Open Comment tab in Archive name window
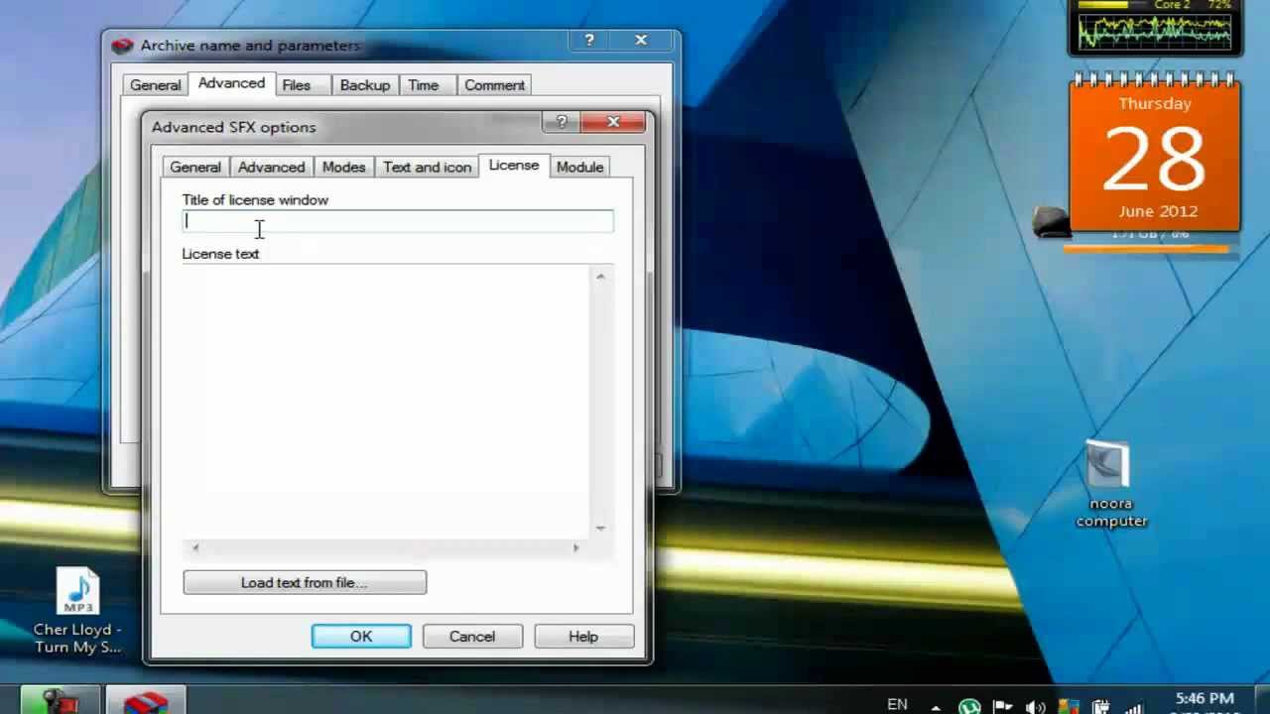 (494, 85)
